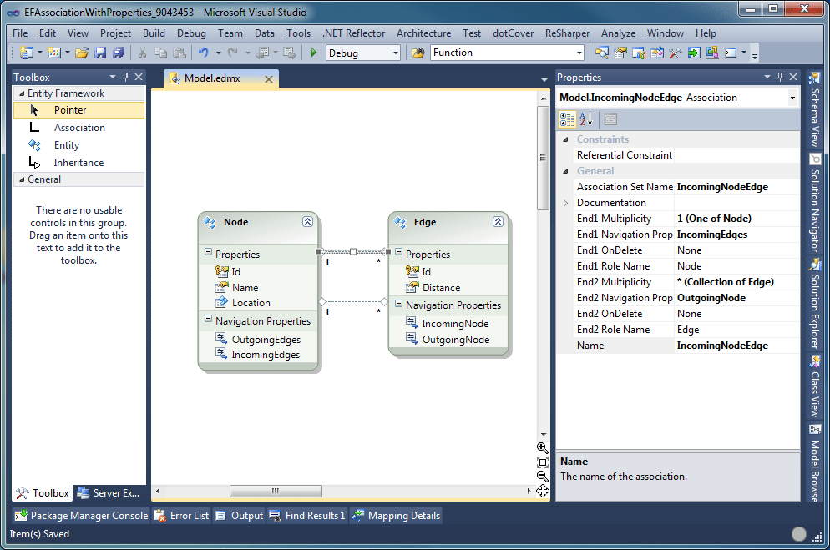Click the Save All toolbar icon

tap(119, 53)
